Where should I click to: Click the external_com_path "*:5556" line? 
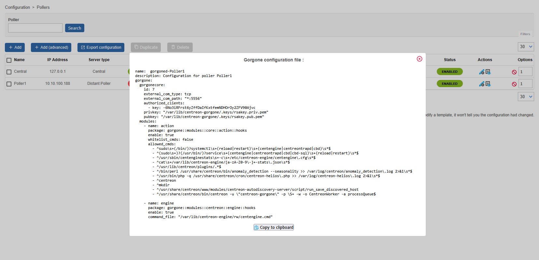pyautogui.click(x=173, y=98)
